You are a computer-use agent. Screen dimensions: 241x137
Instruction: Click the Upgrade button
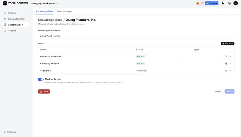click(x=212, y=3)
